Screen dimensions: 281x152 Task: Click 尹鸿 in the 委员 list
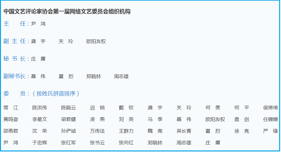pyautogui.click(x=11, y=143)
